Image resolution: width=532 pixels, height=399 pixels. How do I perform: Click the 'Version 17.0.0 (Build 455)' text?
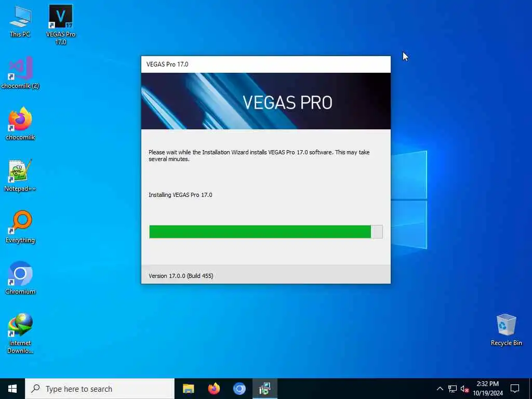(x=181, y=276)
